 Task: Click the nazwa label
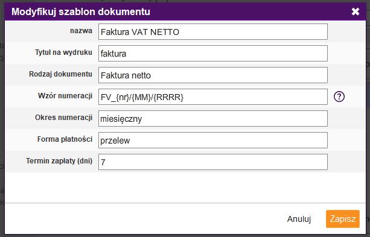[81, 31]
